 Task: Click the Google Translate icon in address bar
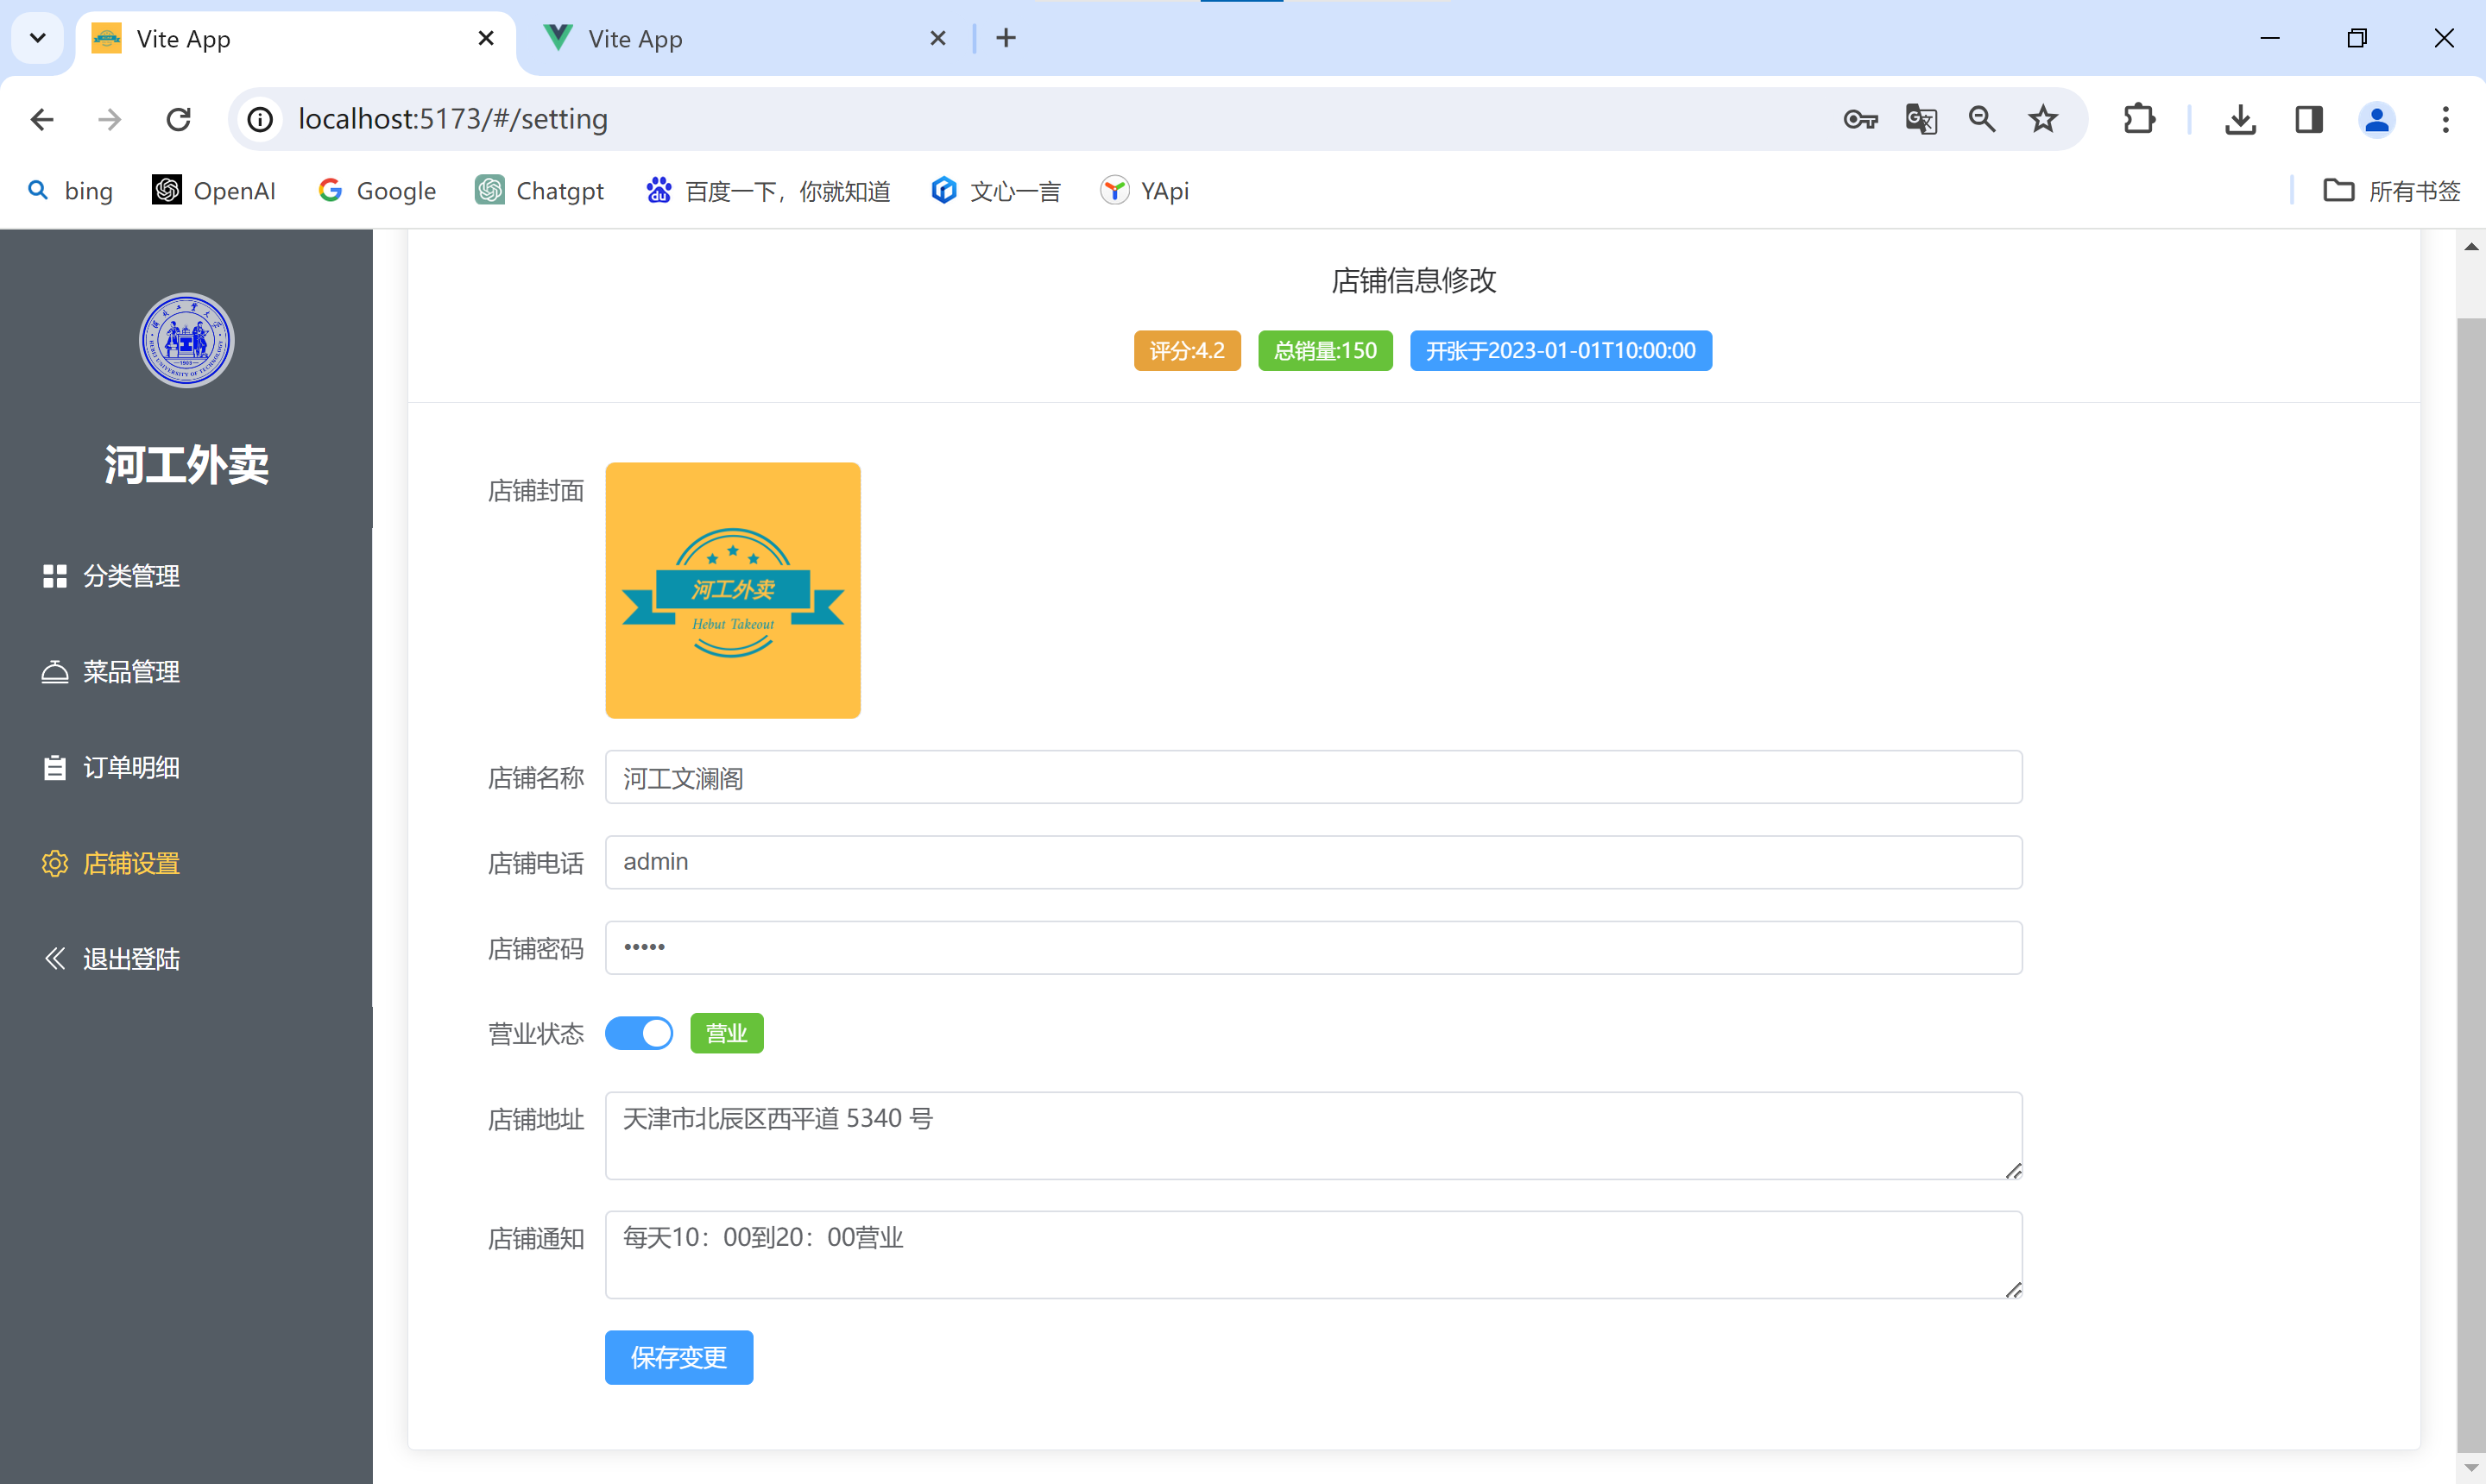(1920, 119)
